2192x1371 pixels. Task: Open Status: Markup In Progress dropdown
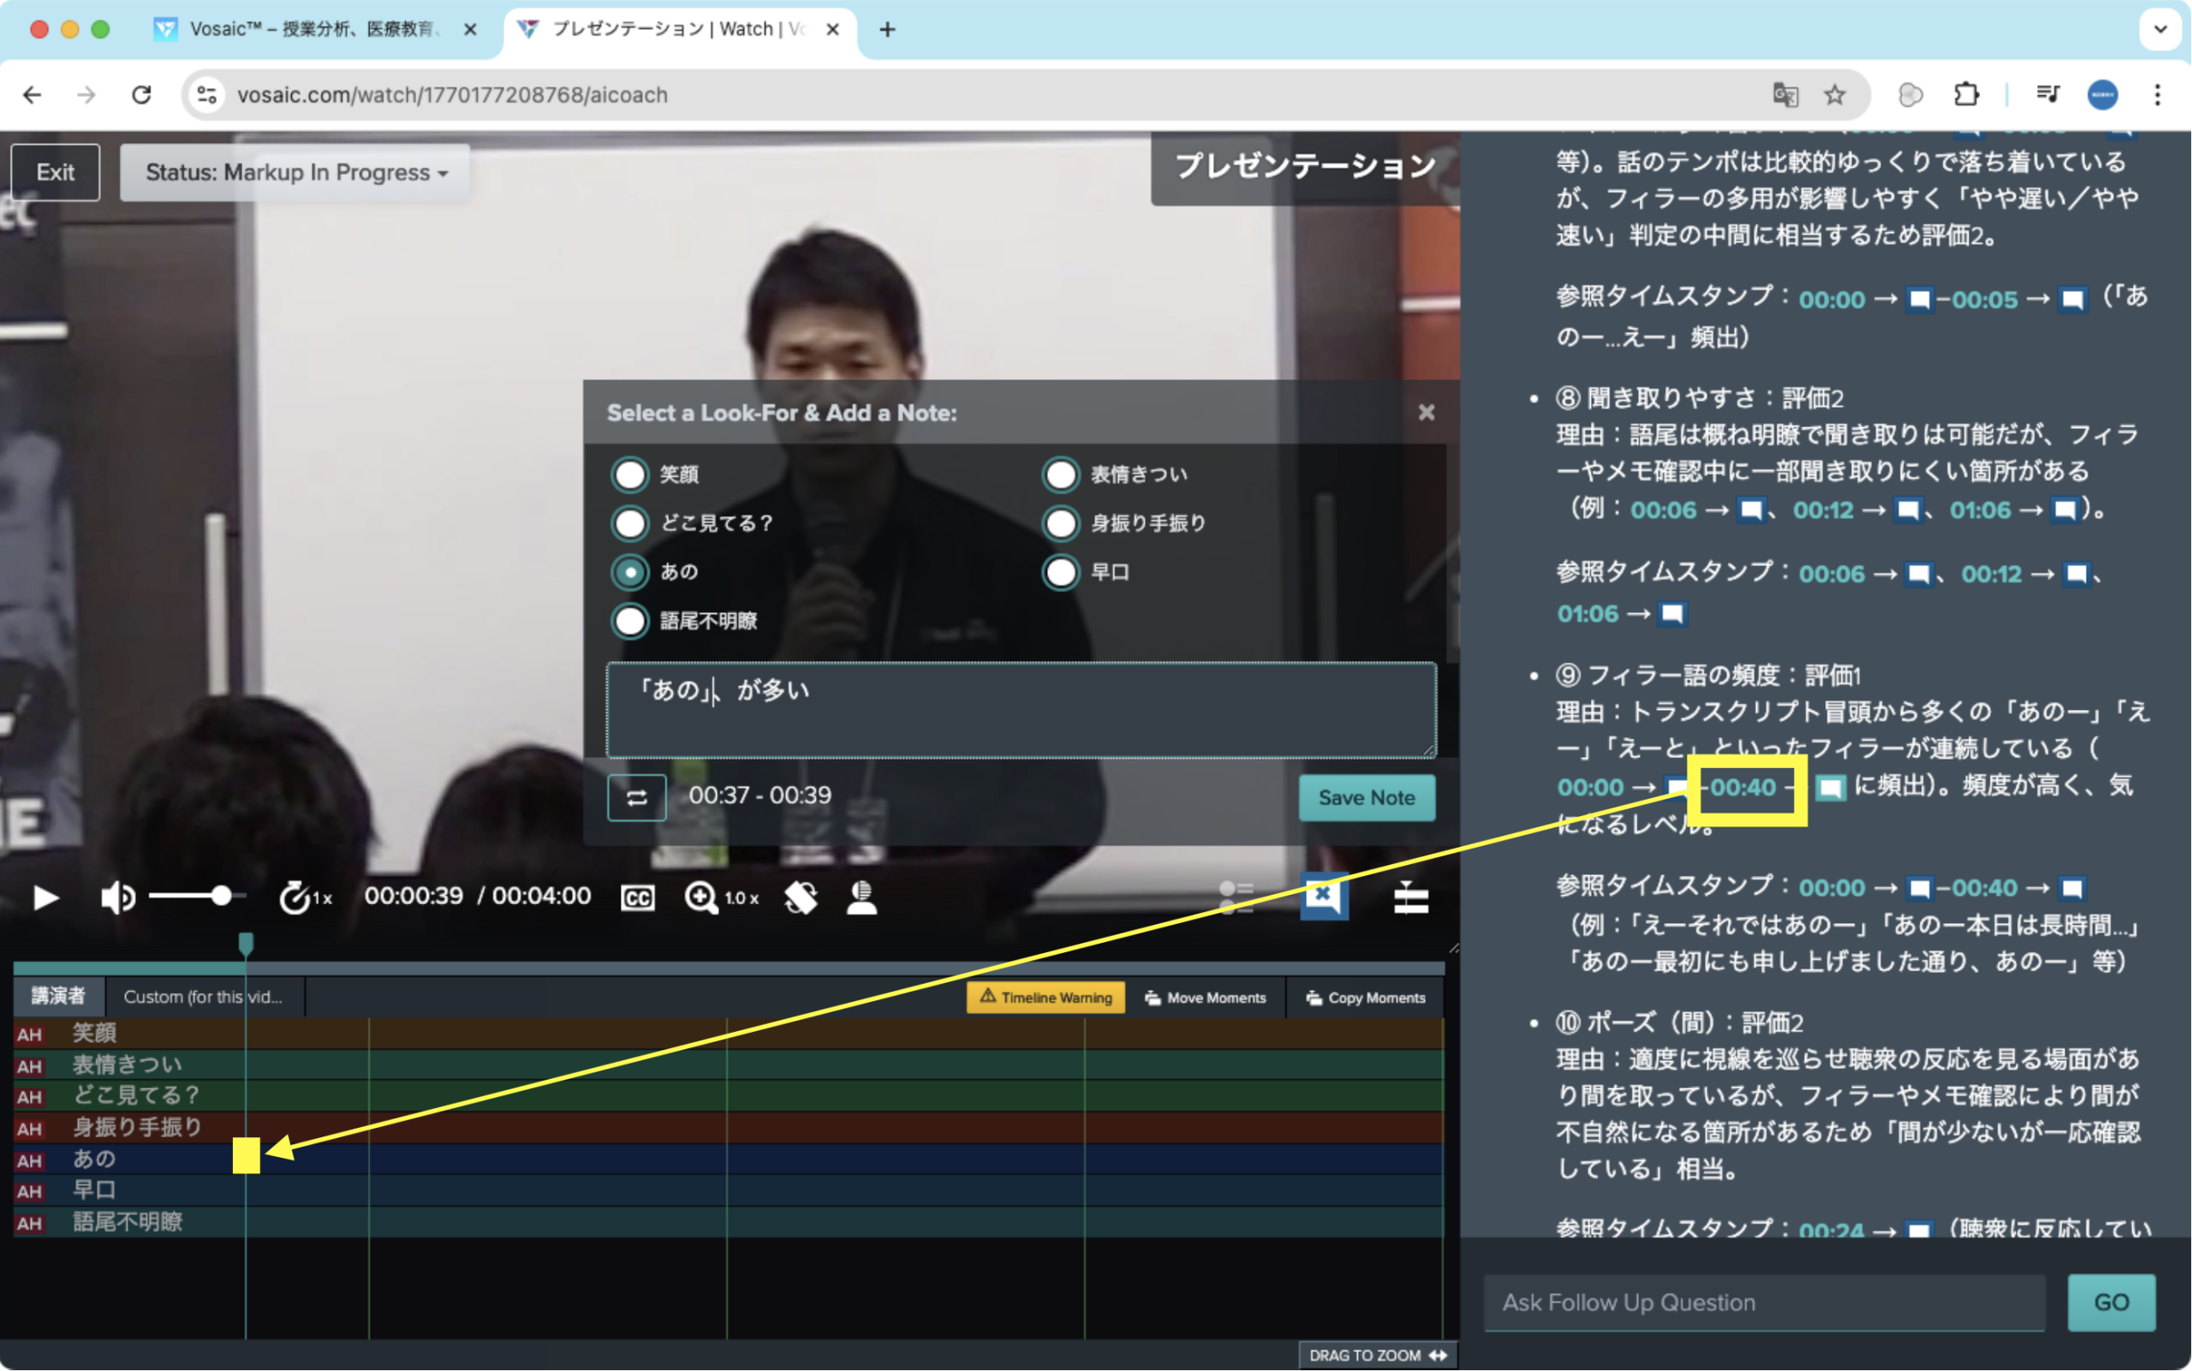point(295,172)
